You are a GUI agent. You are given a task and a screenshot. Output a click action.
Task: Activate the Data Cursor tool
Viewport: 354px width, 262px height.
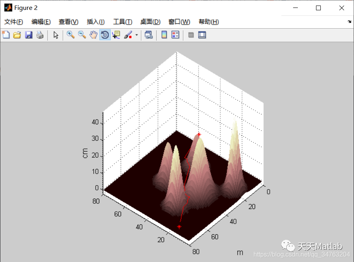tap(115, 35)
